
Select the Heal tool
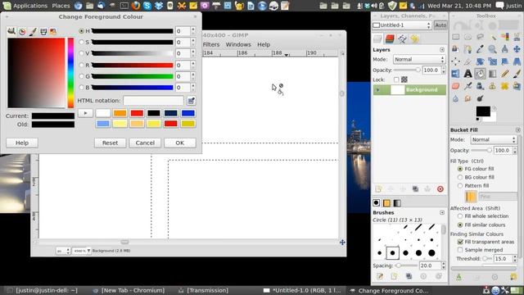click(x=504, y=86)
